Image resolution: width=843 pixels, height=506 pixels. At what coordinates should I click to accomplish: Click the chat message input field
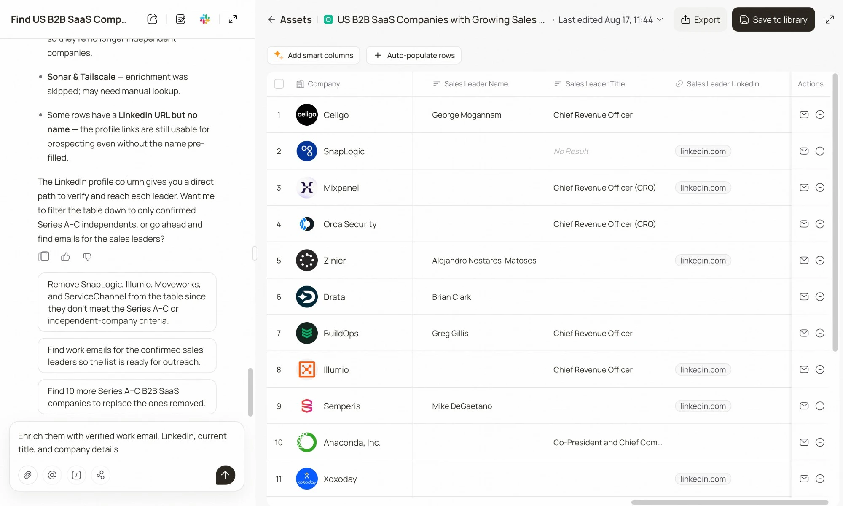tap(127, 443)
